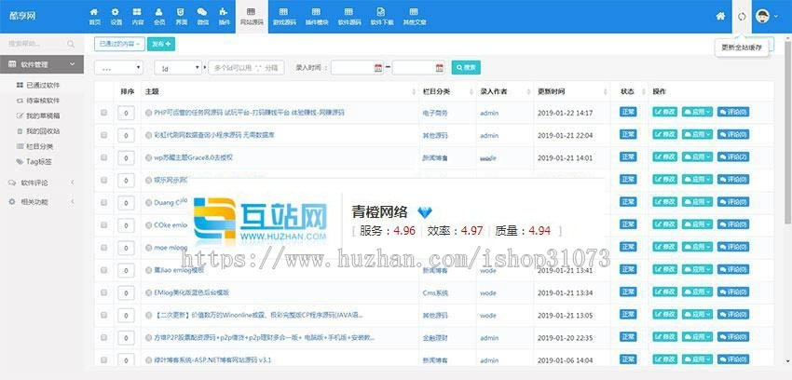Click the 排序 number box in PHP可运营的任务网源码 row
The width and height of the screenshot is (792, 380).
click(126, 113)
